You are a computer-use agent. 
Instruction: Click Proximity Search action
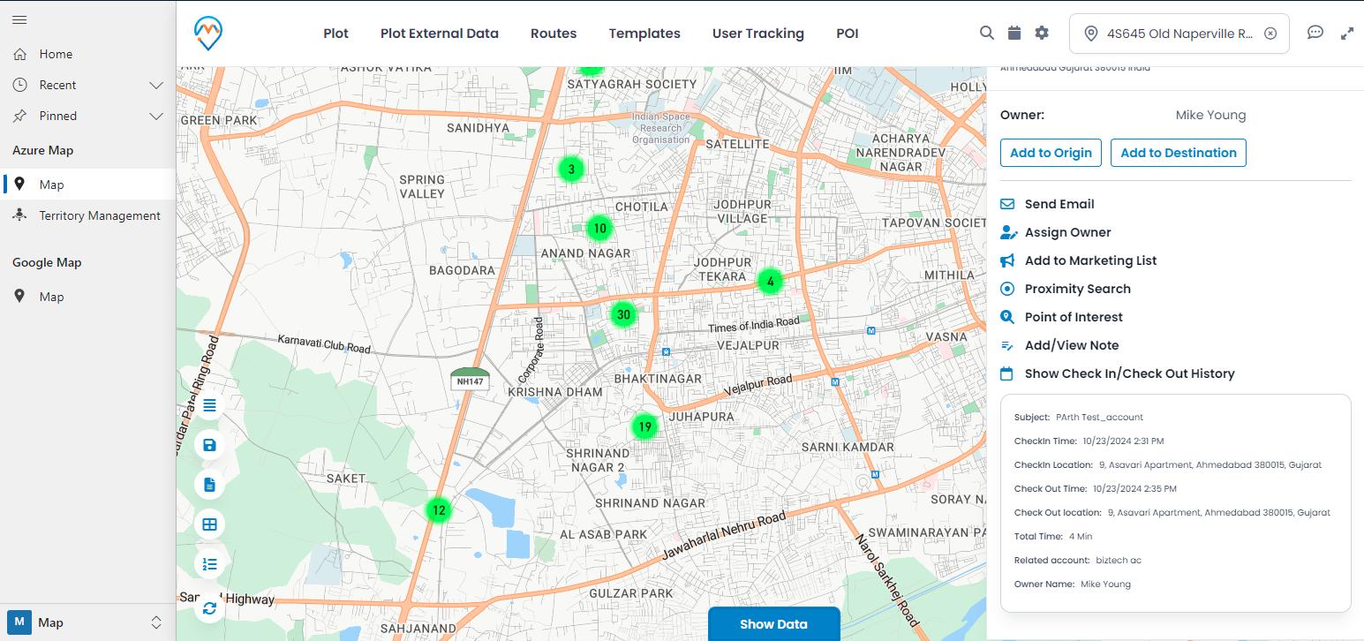tap(1077, 289)
